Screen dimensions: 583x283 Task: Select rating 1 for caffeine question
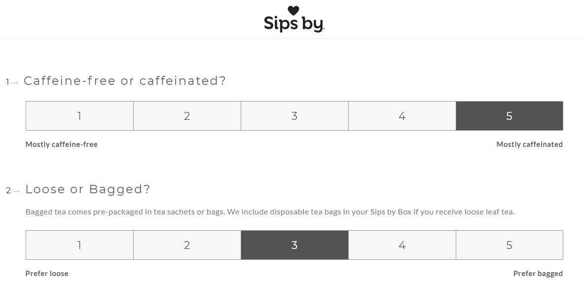point(79,116)
